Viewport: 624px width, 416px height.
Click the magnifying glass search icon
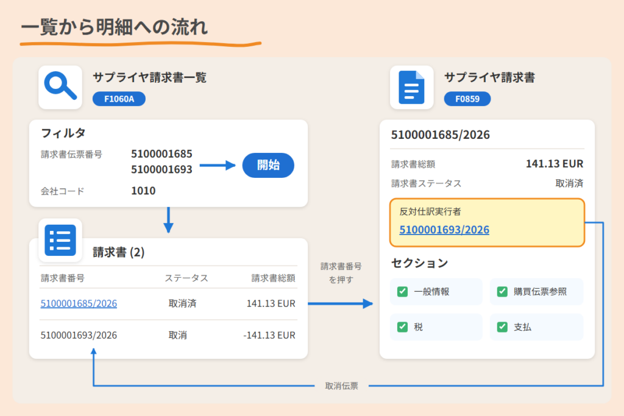60,86
